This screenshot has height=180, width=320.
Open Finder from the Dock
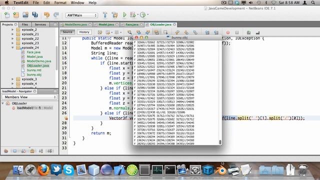pos(18,170)
